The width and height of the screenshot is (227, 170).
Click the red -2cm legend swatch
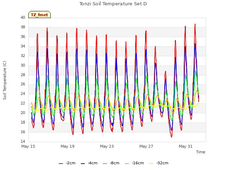click(61, 164)
